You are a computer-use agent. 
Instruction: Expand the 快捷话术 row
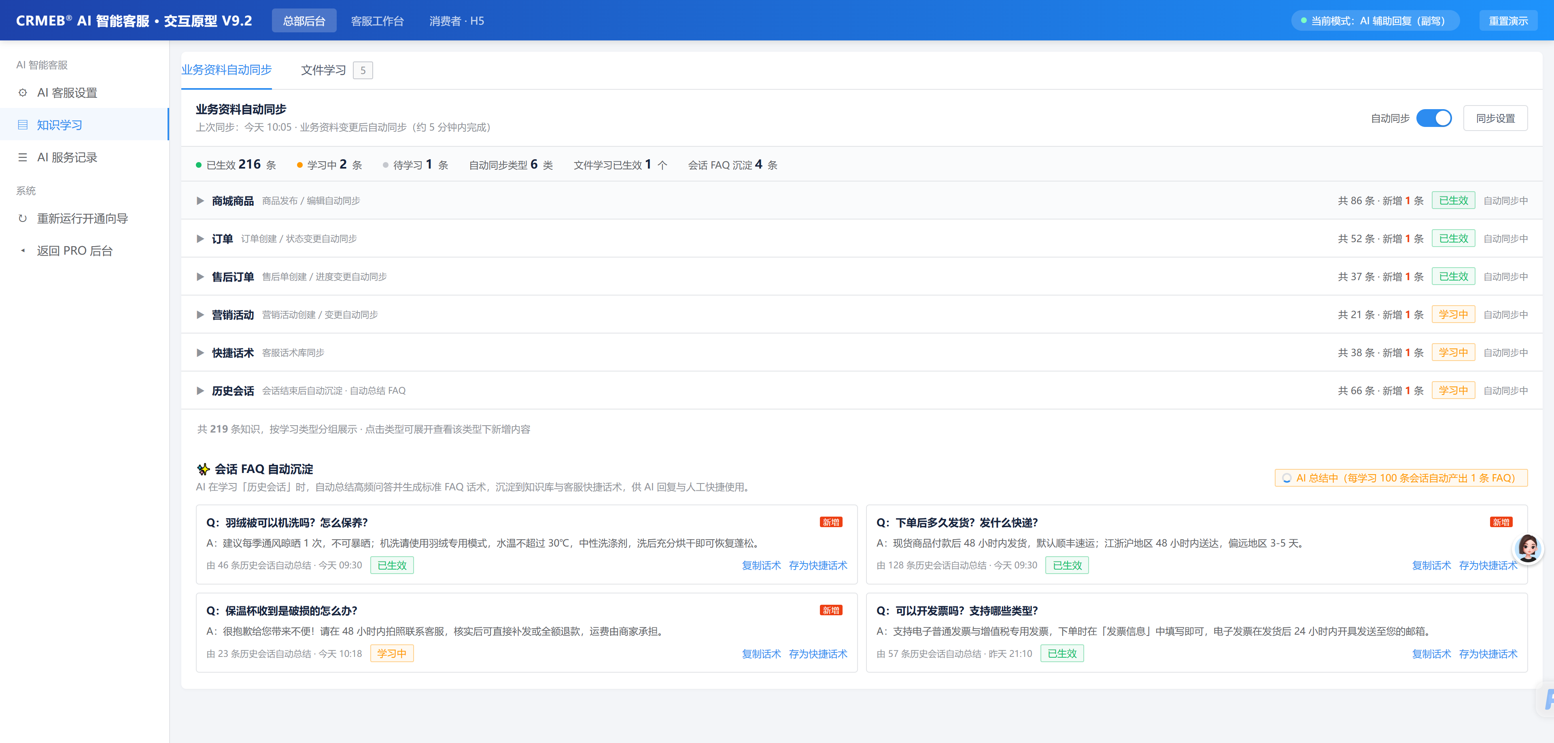coord(862,353)
